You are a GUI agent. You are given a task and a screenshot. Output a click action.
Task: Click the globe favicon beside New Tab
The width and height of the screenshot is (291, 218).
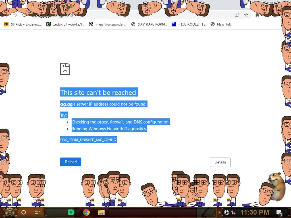[213, 24]
